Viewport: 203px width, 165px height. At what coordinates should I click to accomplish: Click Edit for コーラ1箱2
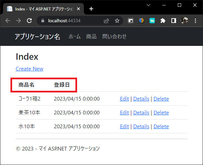pos(125,99)
